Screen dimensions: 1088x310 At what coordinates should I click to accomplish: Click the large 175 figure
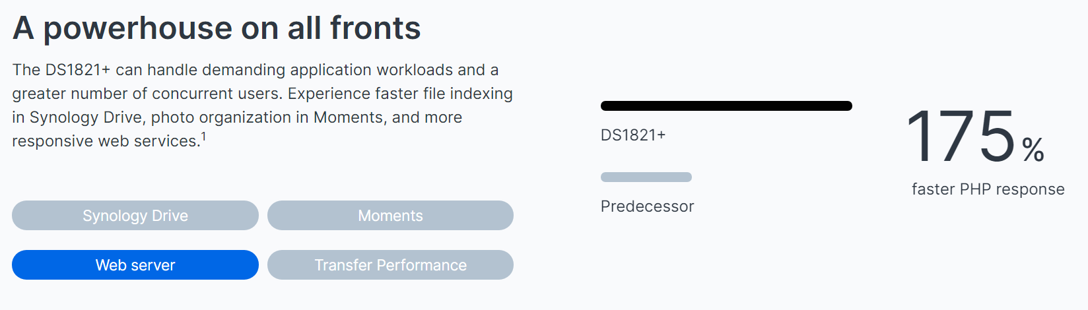[961, 137]
